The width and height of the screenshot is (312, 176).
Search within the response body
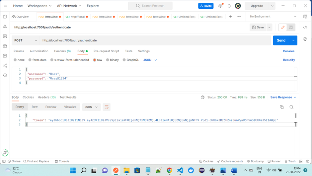click(291, 107)
